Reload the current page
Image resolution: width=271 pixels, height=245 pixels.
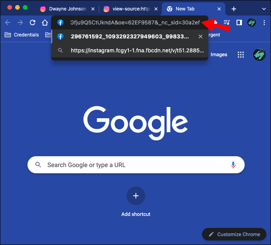coord(33,22)
